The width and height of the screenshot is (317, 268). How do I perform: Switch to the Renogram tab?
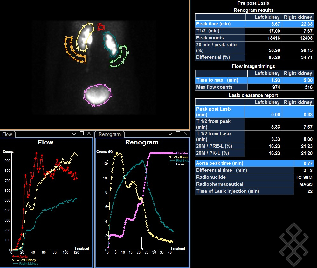point(110,134)
